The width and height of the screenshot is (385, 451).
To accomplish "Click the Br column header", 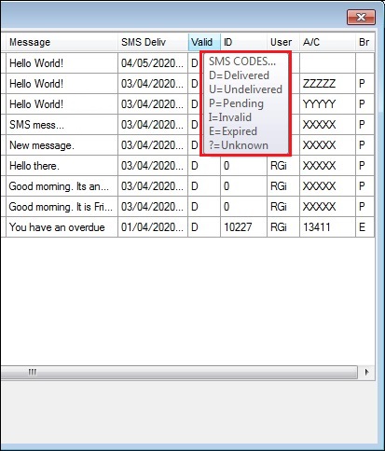I will coord(364,42).
